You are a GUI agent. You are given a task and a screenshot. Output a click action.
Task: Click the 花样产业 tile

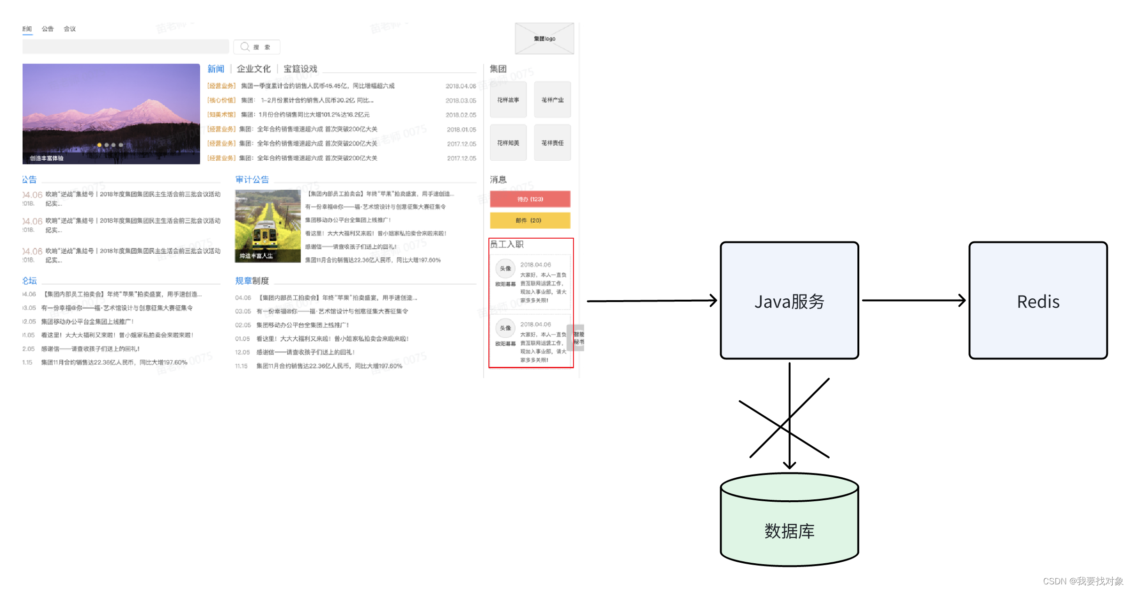[552, 100]
